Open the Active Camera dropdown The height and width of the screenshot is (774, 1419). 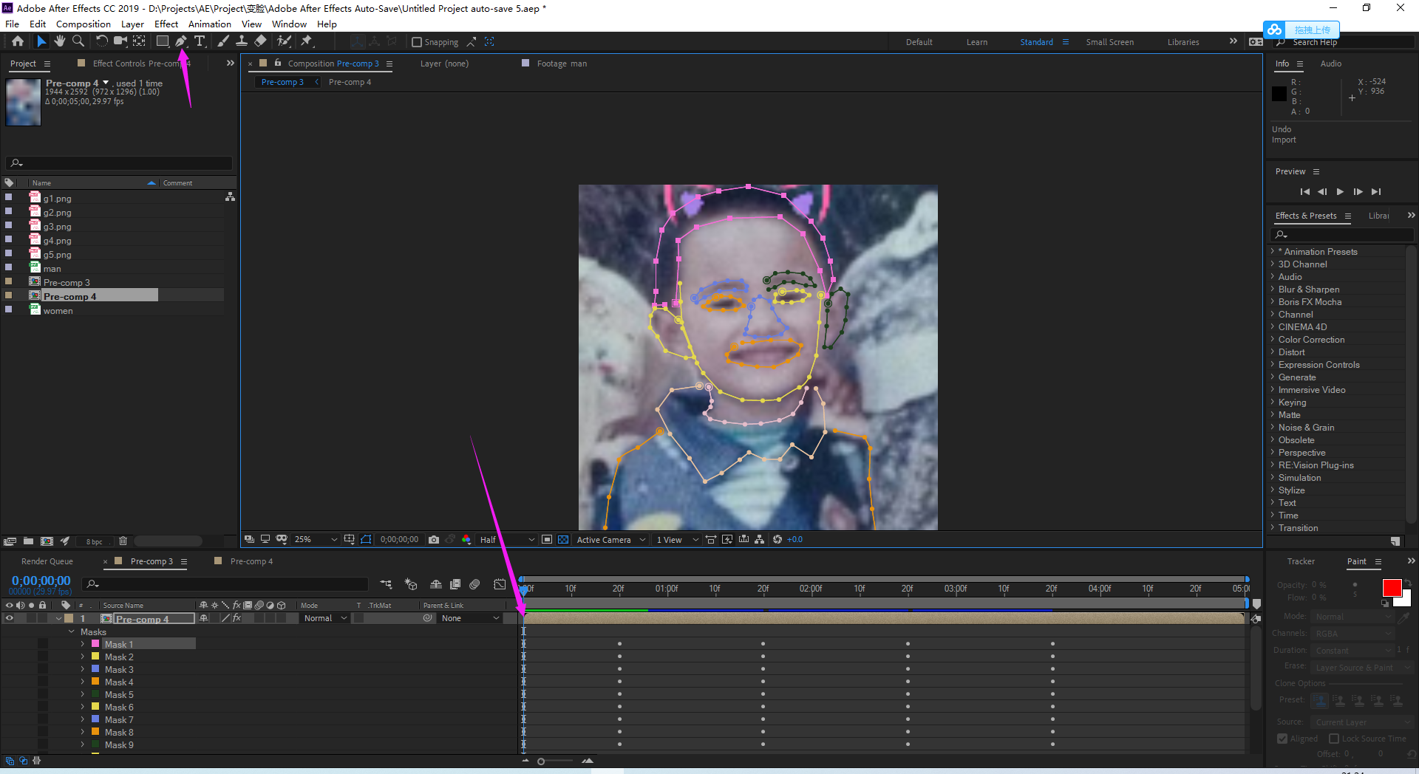pos(611,540)
